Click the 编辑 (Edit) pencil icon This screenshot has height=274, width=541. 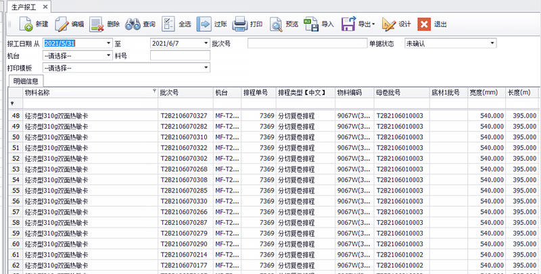[x=62, y=24]
